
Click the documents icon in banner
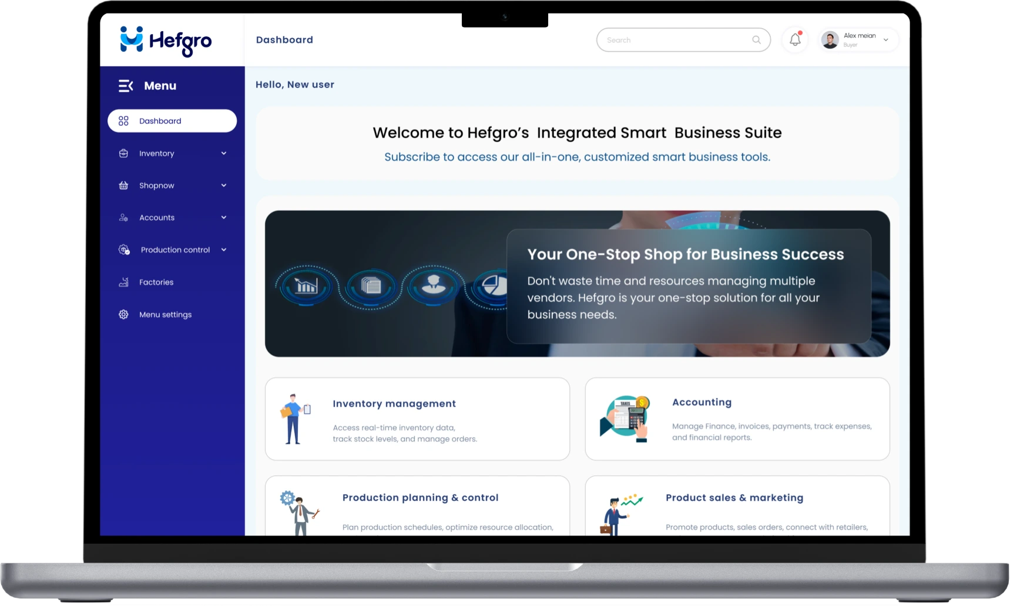point(371,286)
